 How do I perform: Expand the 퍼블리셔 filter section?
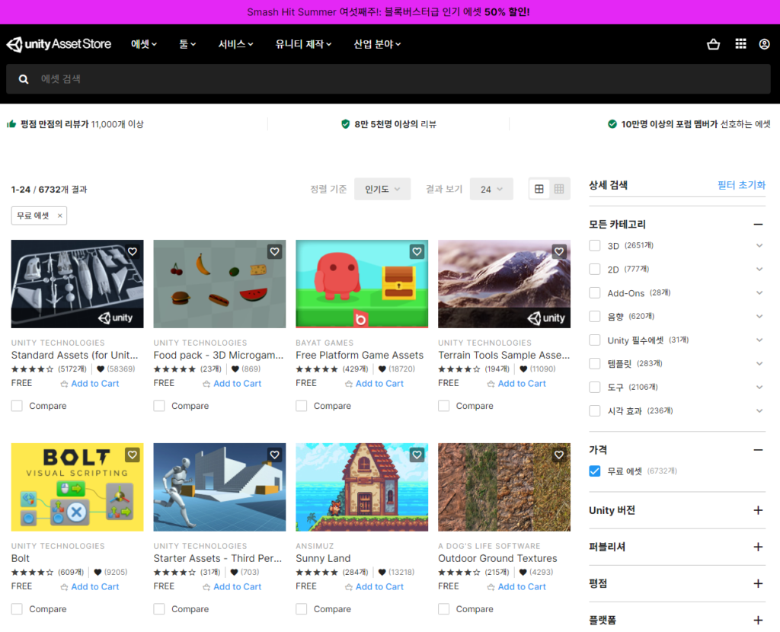click(x=758, y=547)
